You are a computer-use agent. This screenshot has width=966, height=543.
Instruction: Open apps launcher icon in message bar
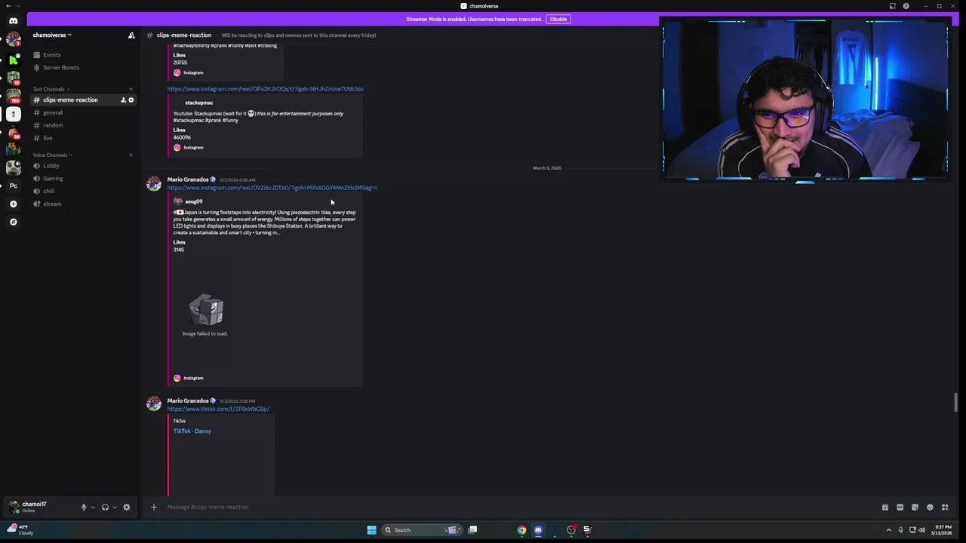(945, 508)
